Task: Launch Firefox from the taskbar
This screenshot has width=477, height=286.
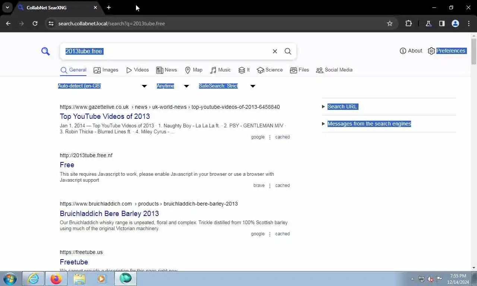Action: [x=56, y=279]
